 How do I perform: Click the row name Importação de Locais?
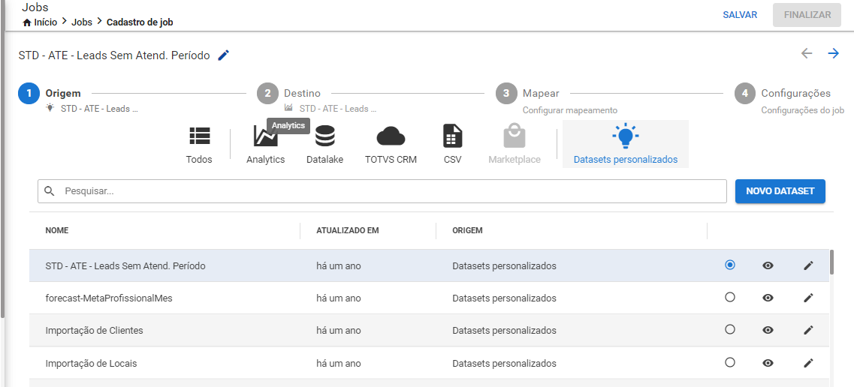click(91, 364)
